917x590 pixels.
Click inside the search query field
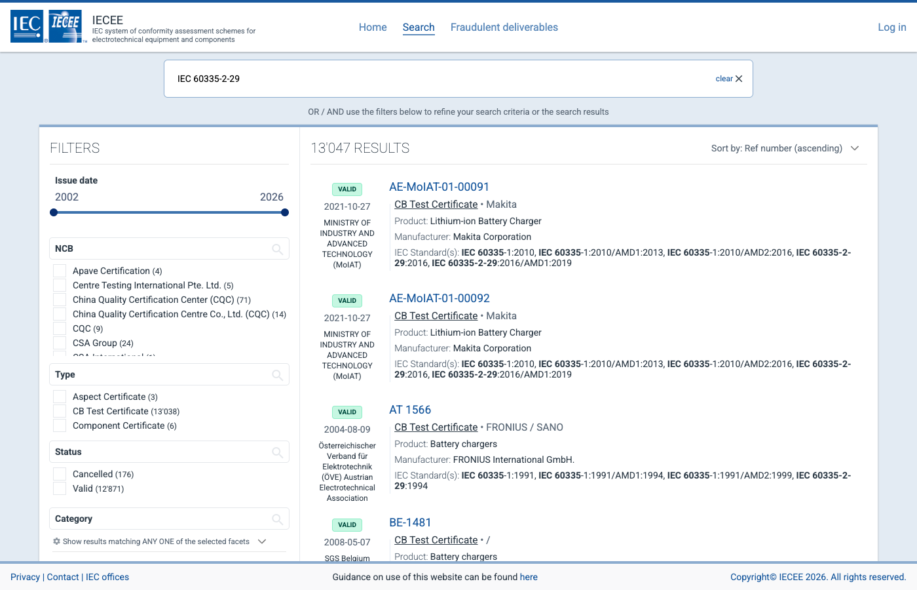(x=393, y=78)
